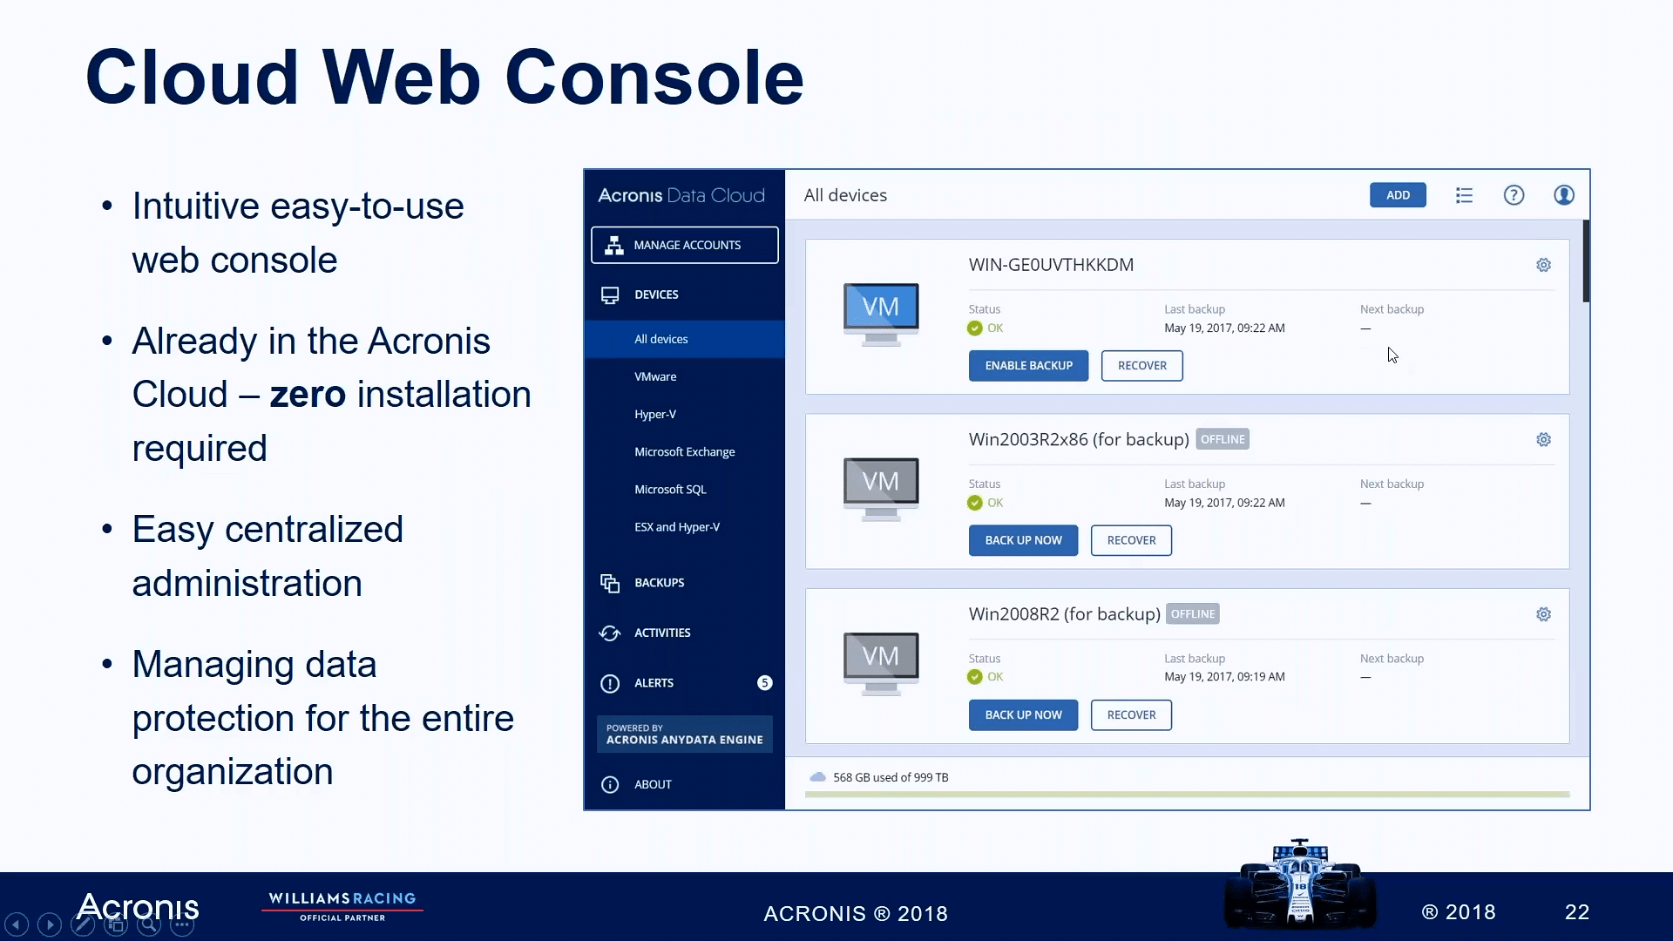Open Manage Accounts button
1673x941 pixels.
[685, 246]
